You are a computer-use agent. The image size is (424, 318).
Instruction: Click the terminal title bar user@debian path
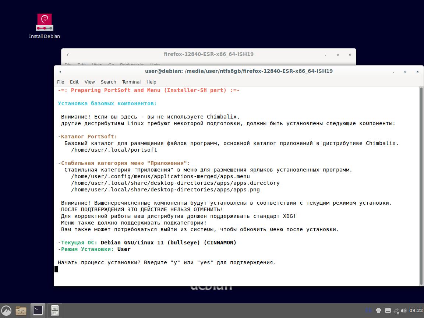239,71
